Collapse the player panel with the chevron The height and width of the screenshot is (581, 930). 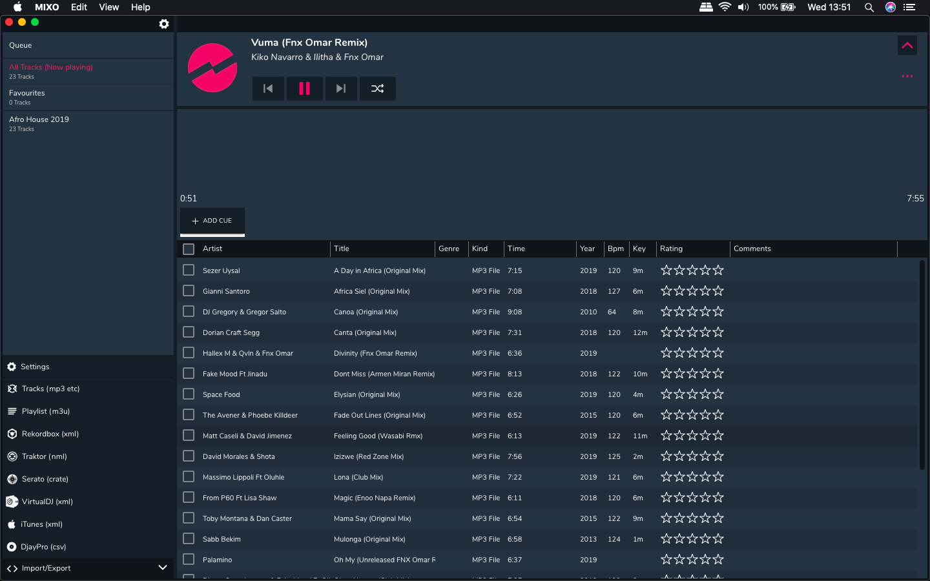click(x=907, y=45)
